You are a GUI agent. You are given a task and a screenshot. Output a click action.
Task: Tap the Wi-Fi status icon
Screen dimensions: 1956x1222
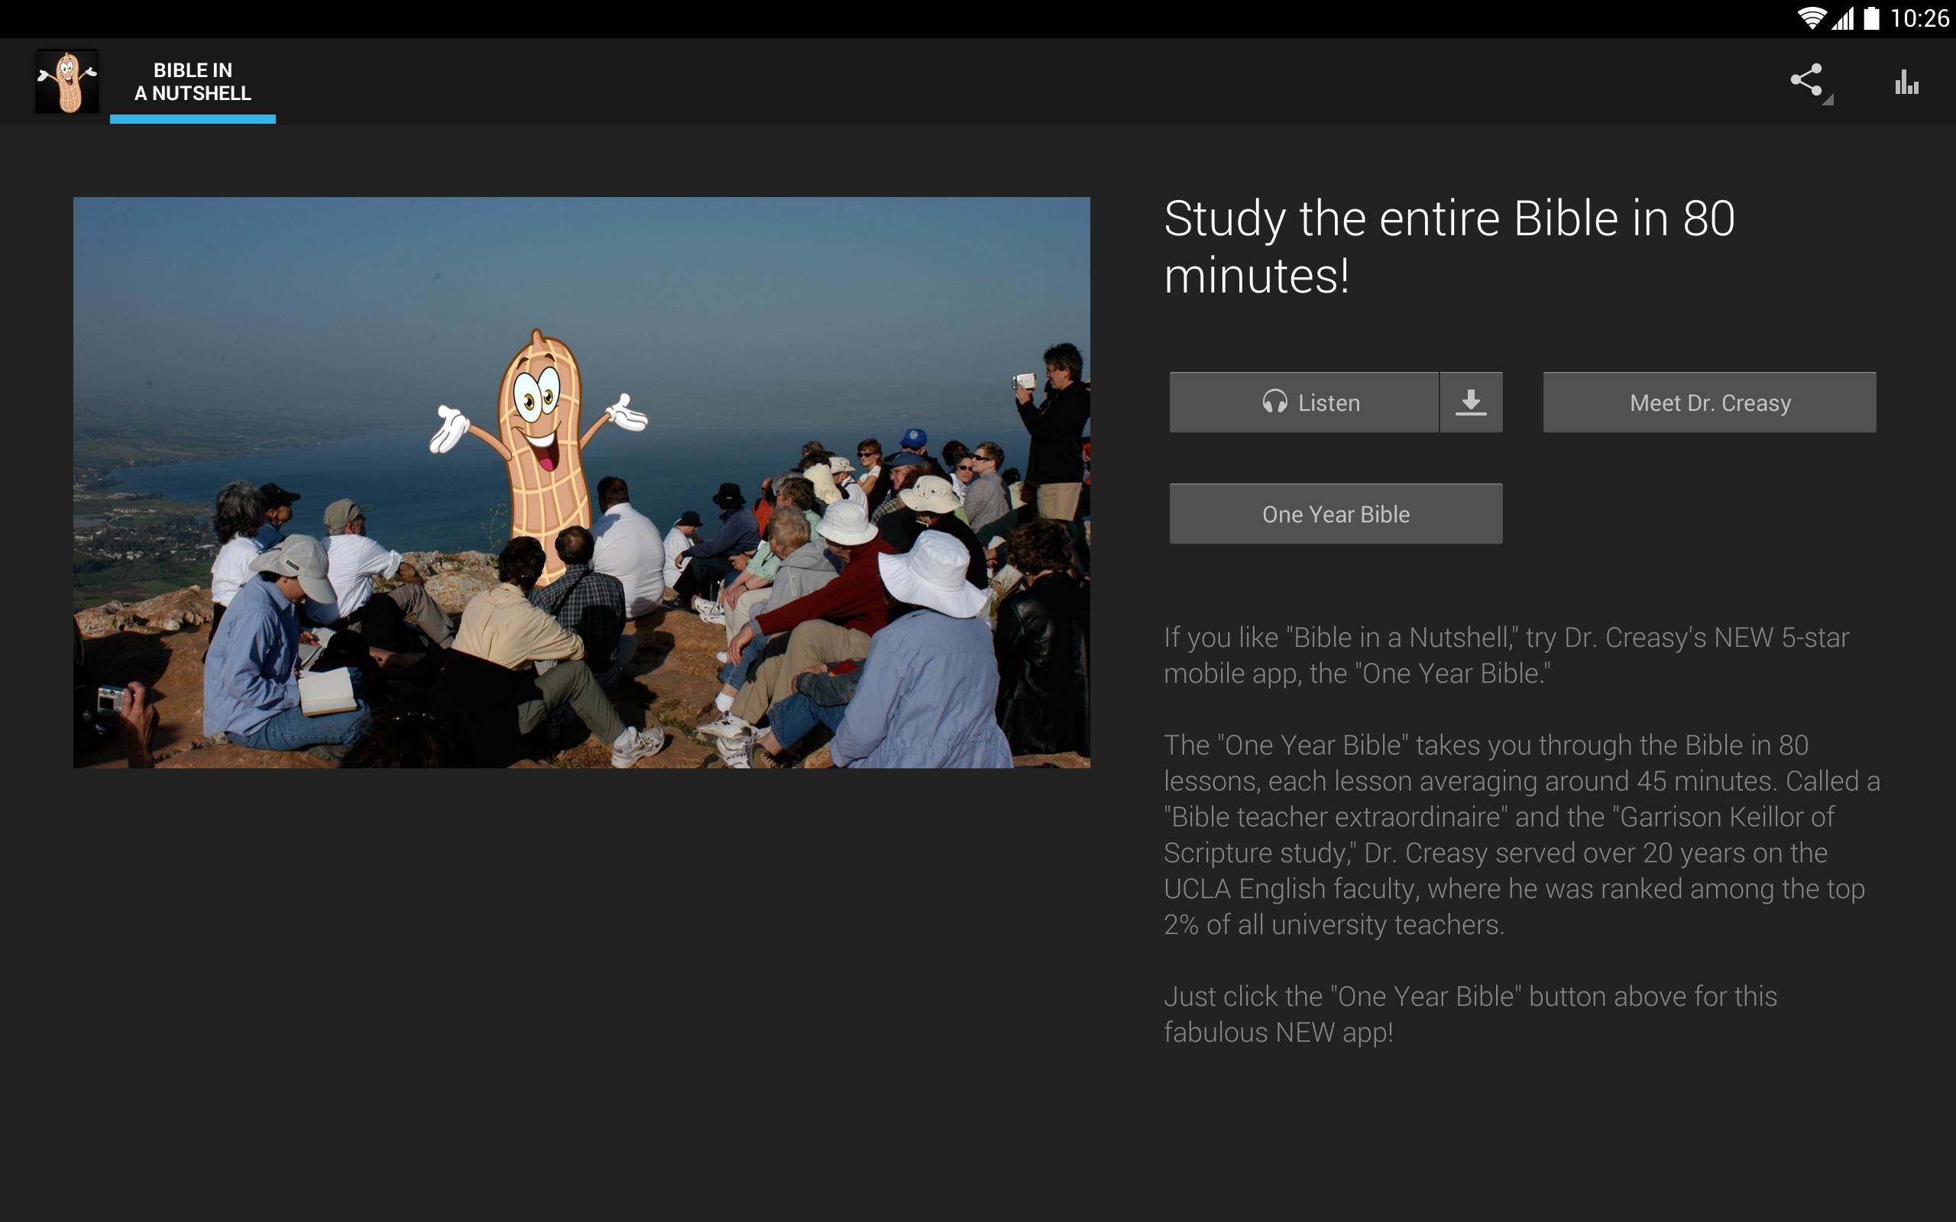pyautogui.click(x=1812, y=18)
